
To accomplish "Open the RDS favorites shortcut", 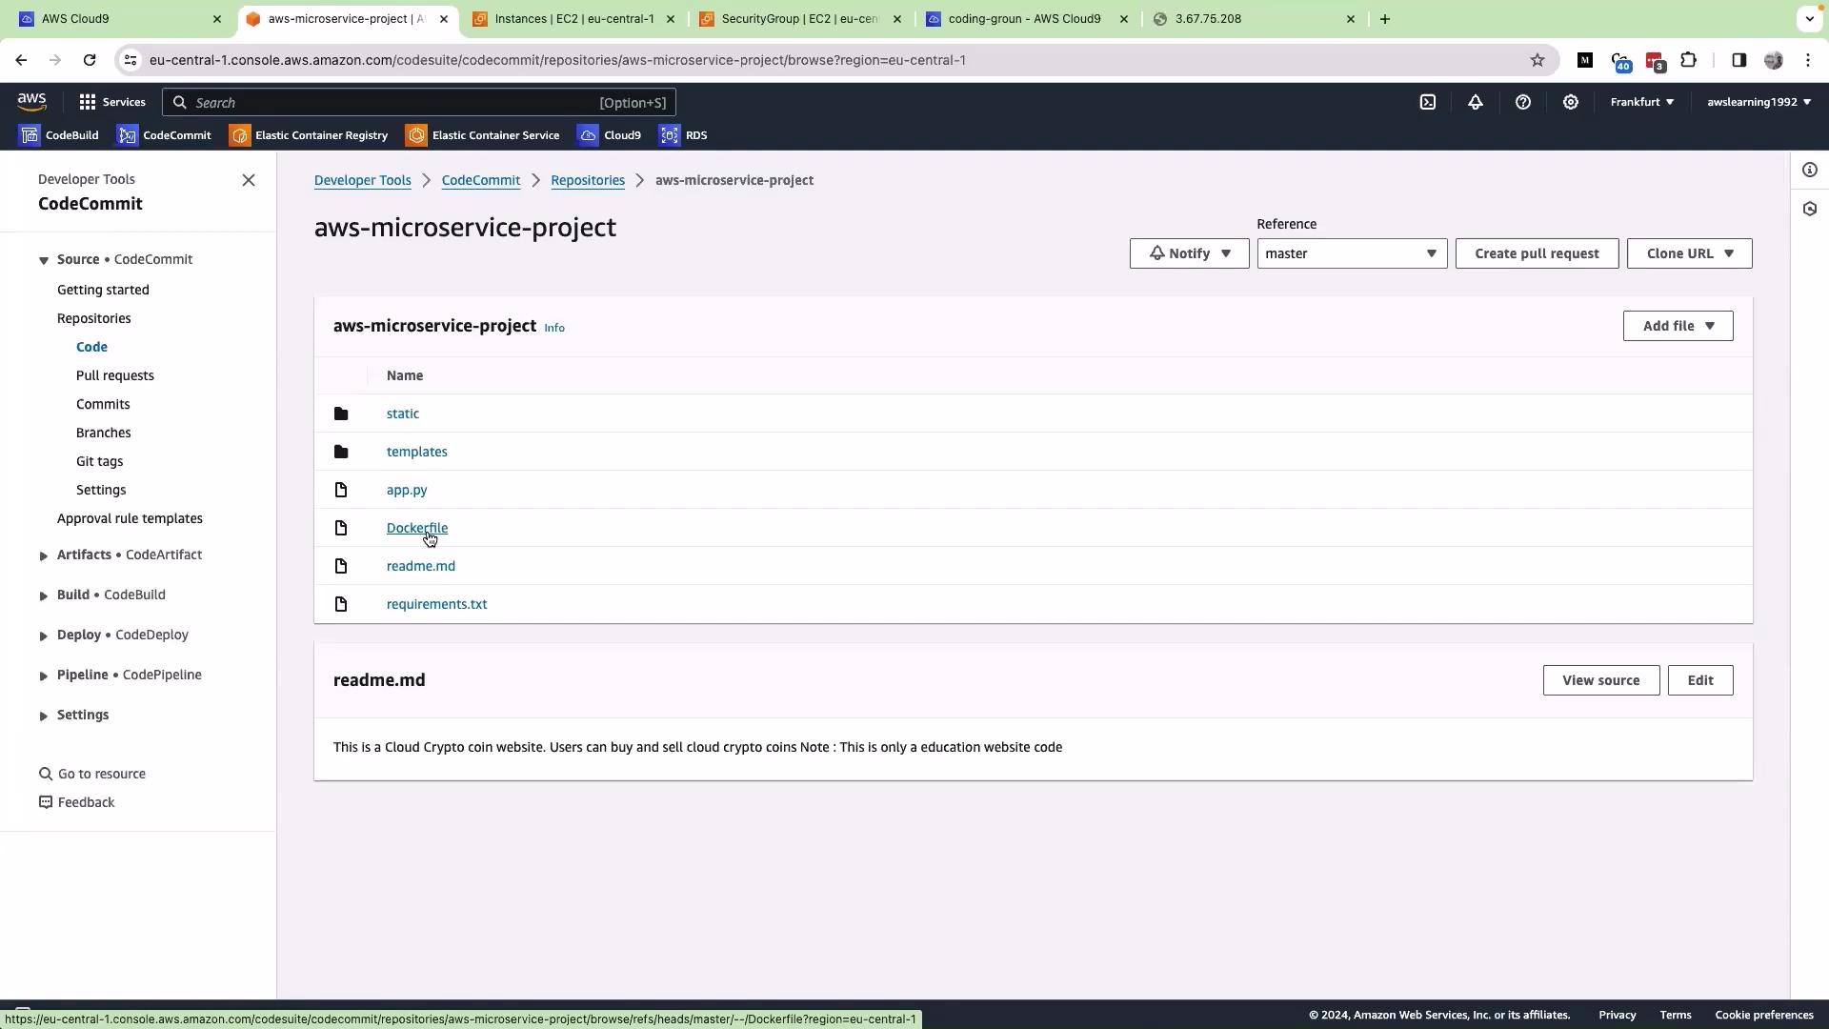I will [683, 135].
